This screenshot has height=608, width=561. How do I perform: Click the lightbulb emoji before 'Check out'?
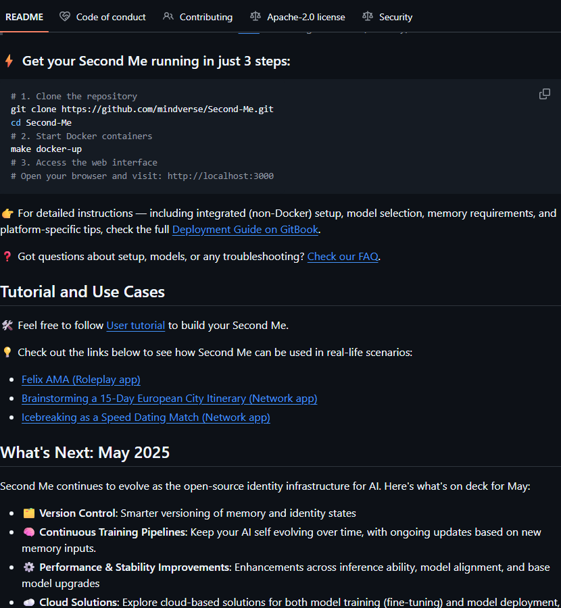click(7, 352)
